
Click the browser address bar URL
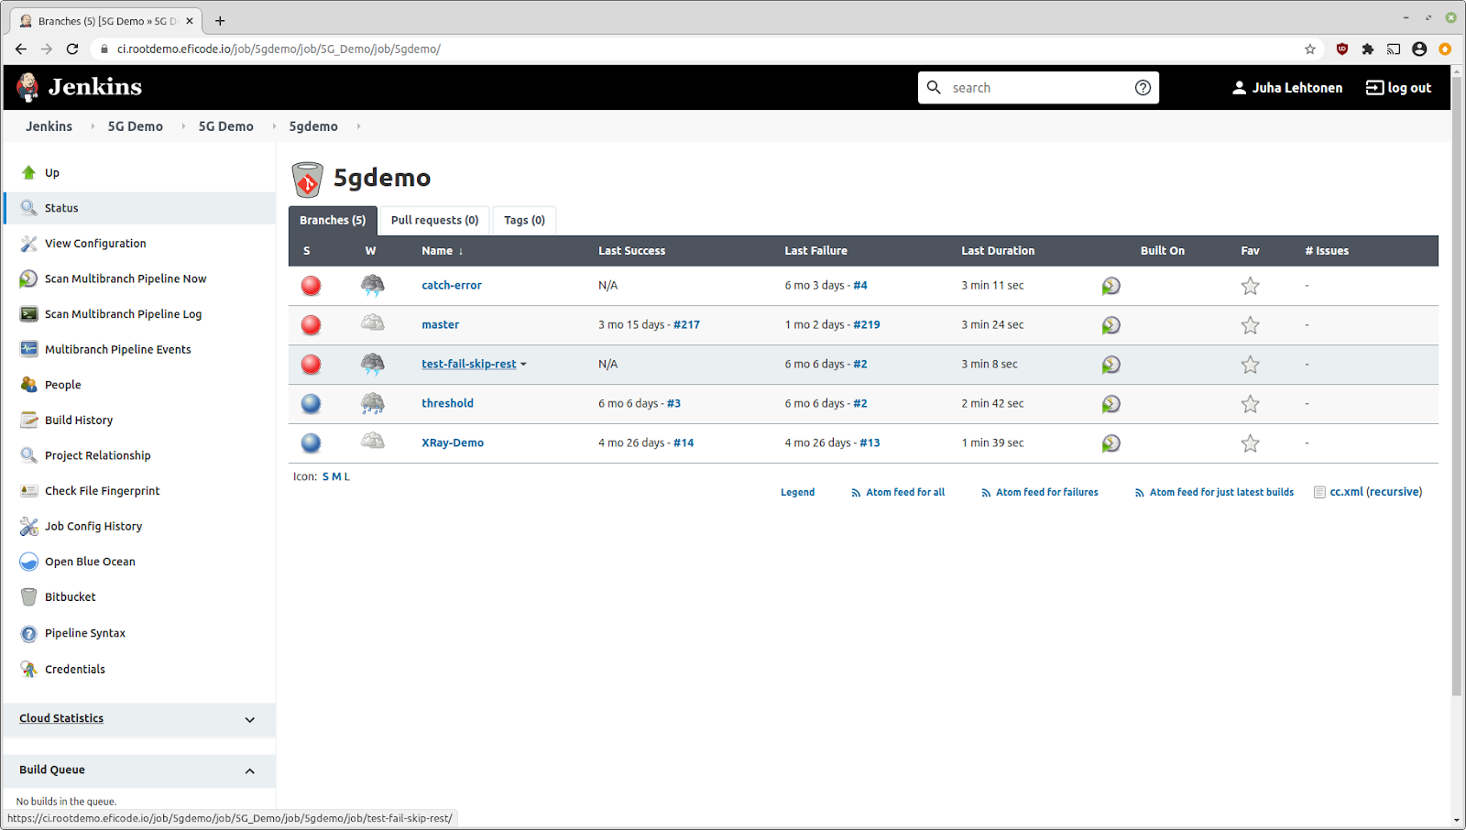tap(279, 49)
